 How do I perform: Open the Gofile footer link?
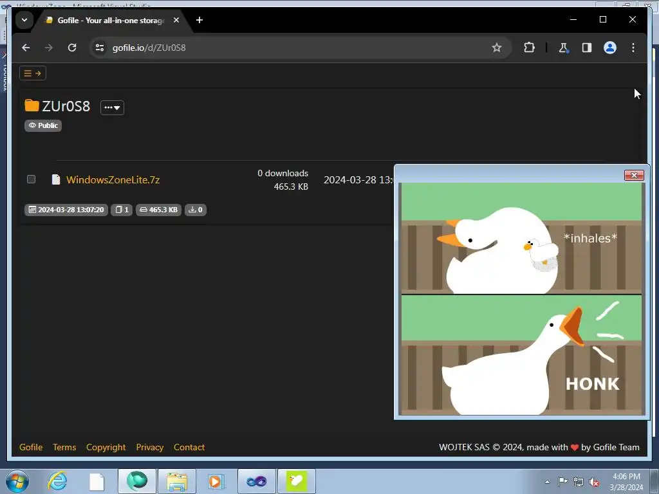coord(31,448)
